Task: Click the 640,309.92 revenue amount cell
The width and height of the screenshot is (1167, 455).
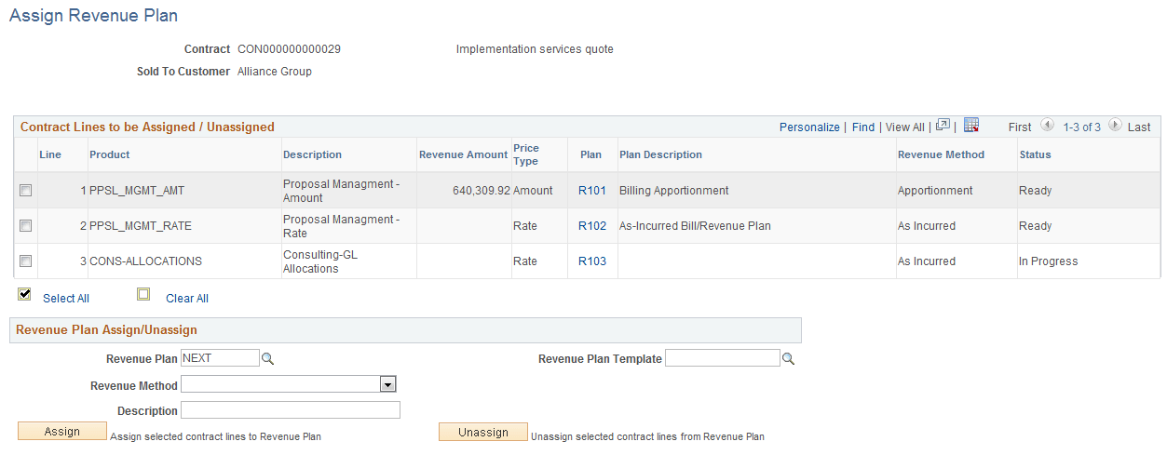Action: coord(482,191)
